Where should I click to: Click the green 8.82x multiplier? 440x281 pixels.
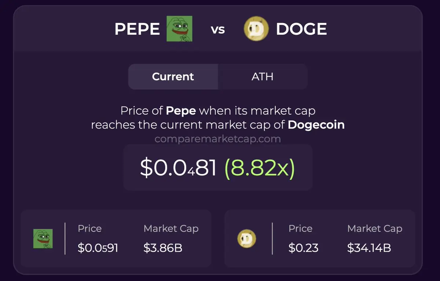pyautogui.click(x=260, y=167)
